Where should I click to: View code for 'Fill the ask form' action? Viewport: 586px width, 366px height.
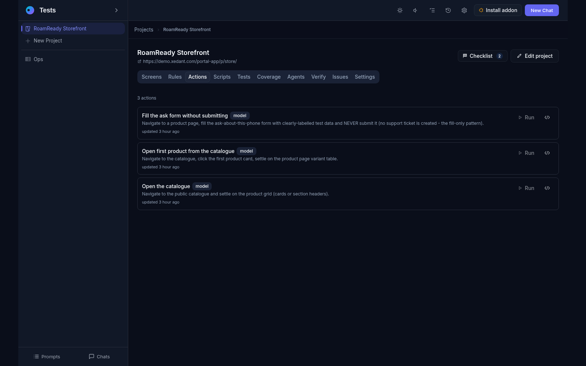tap(547, 117)
